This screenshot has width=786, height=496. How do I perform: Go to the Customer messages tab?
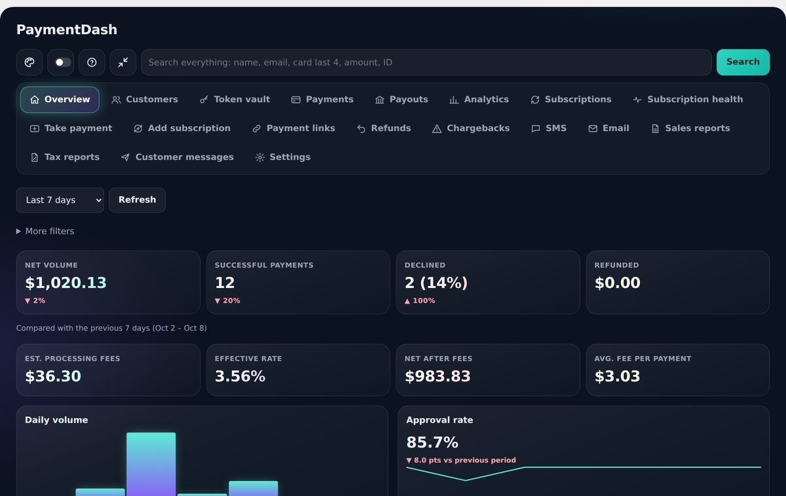178,157
